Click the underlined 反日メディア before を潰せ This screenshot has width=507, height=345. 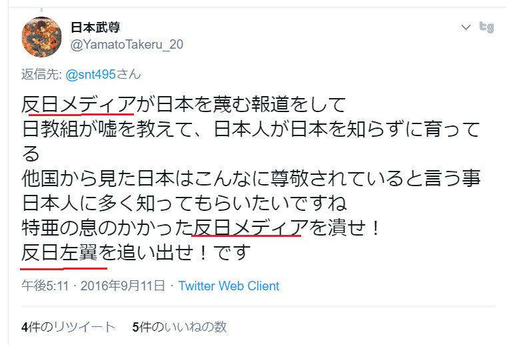pyautogui.click(x=251, y=228)
